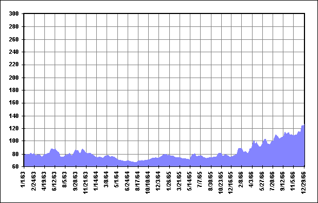Viewport: 318px width, 203px height.
Task: Click the 7/20/66 date label
Action: coord(272,181)
